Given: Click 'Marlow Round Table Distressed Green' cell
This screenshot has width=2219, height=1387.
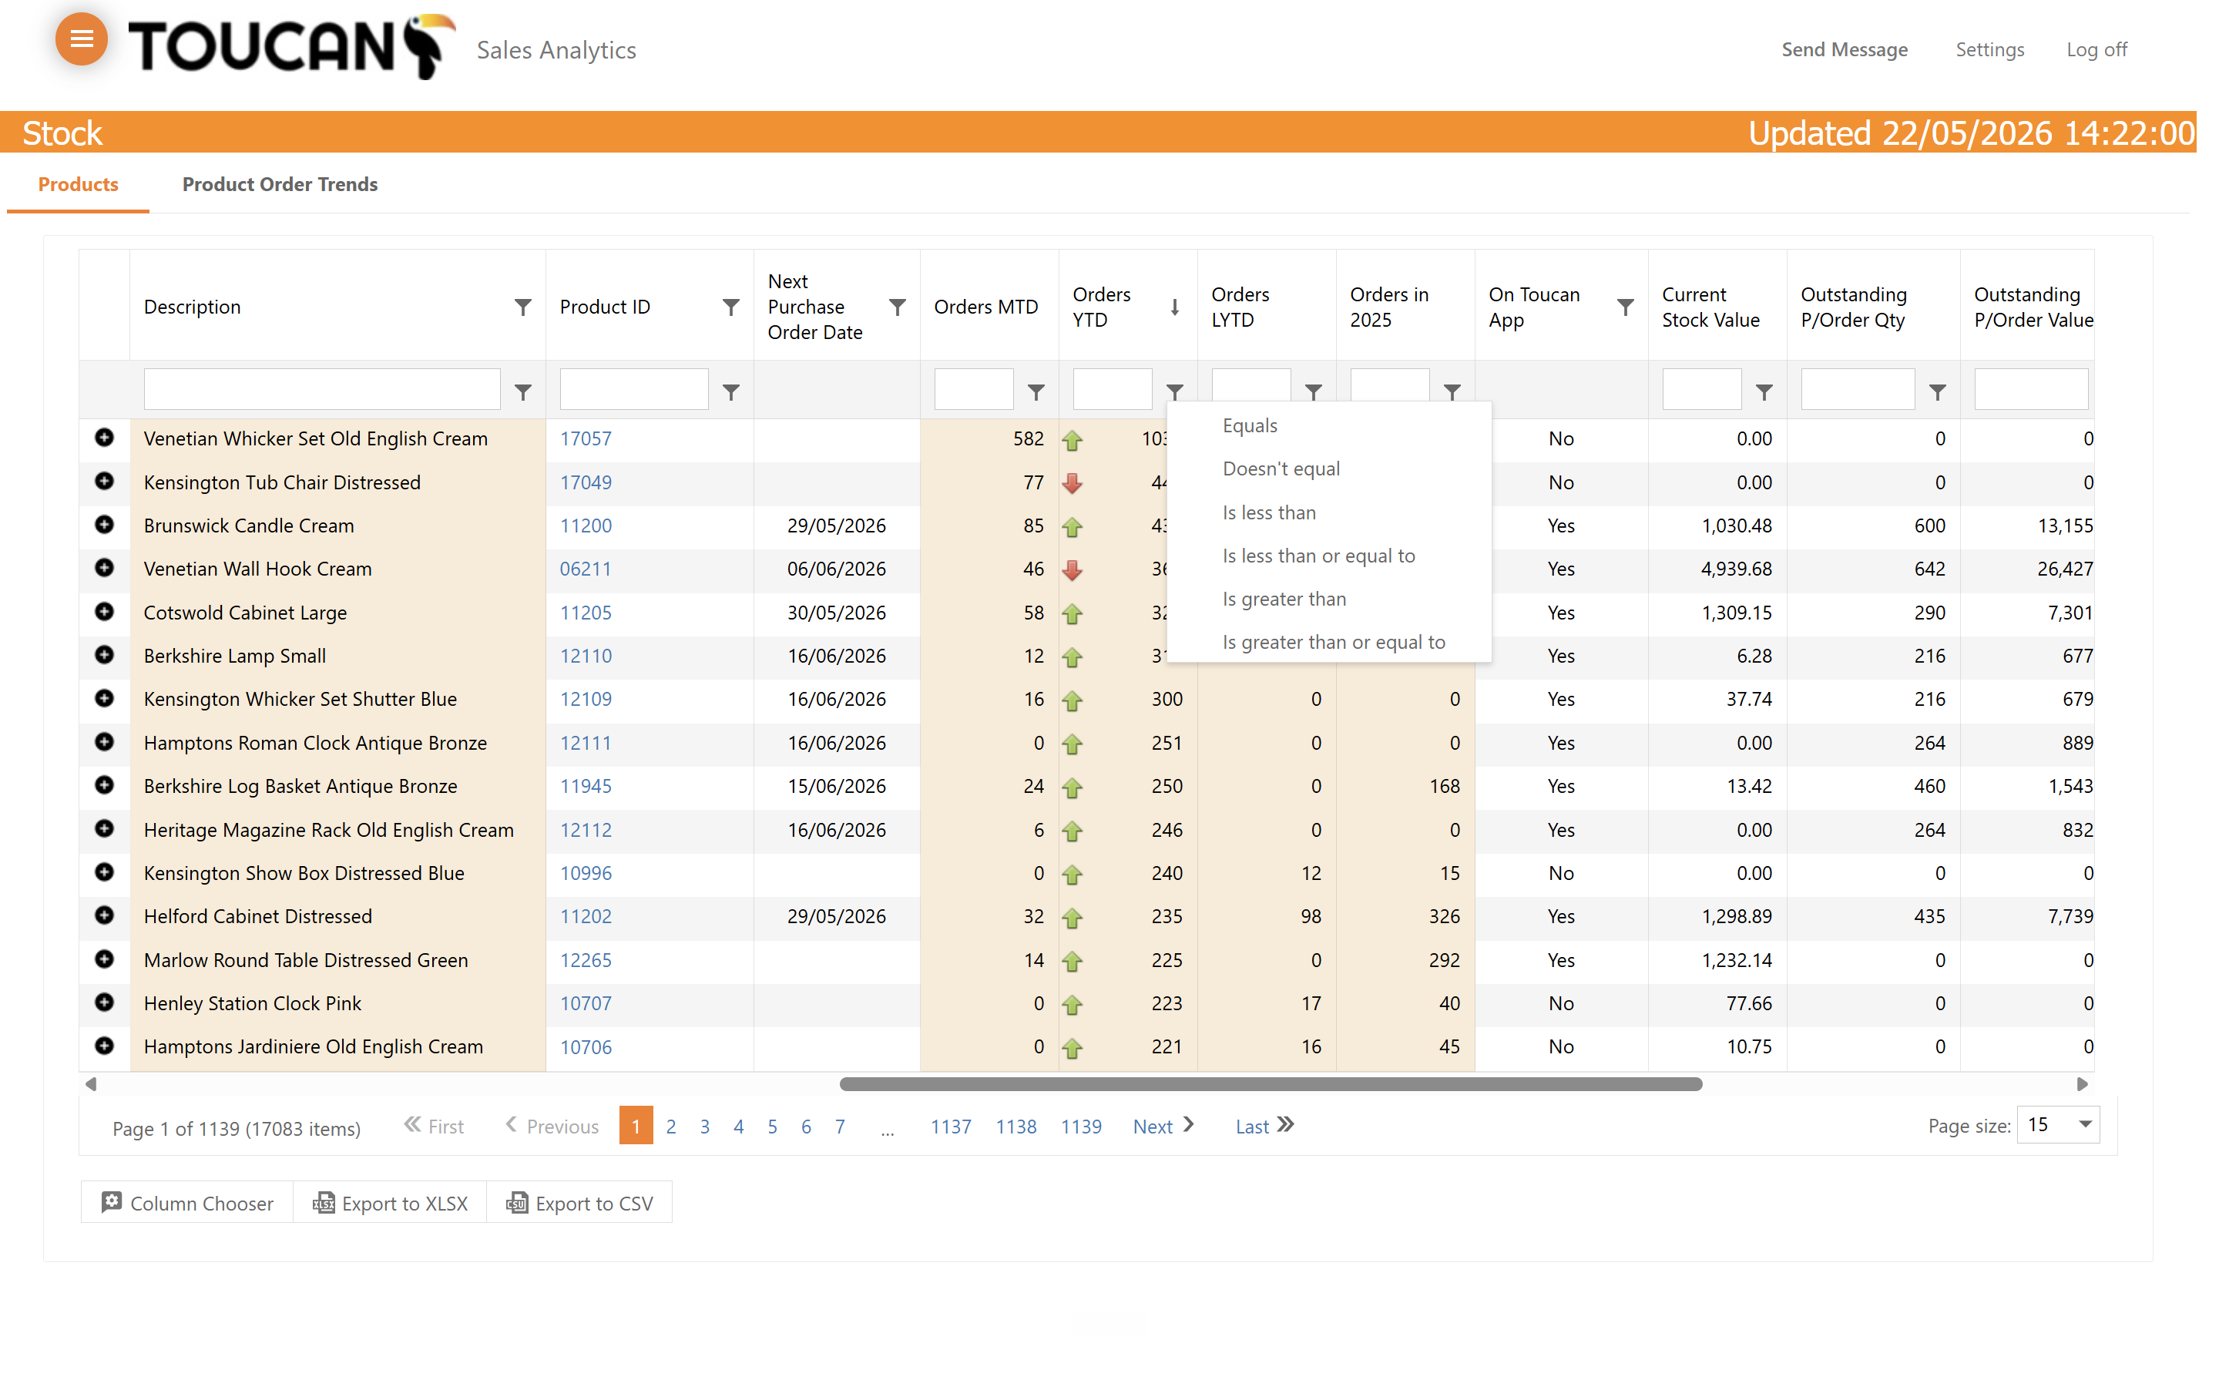Looking at the screenshot, I should point(337,960).
